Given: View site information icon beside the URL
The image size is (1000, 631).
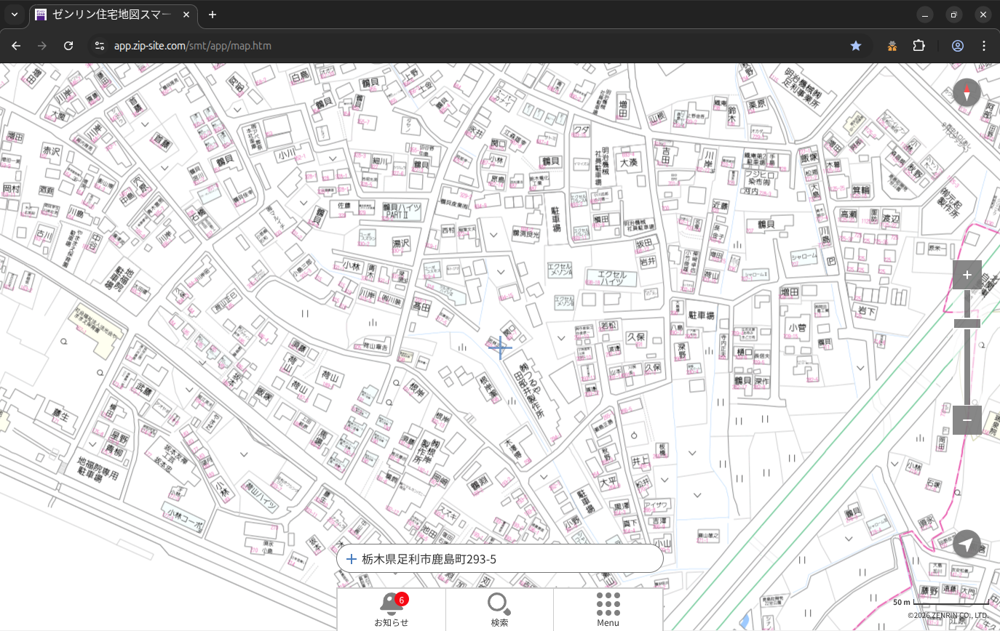Looking at the screenshot, I should [100, 46].
